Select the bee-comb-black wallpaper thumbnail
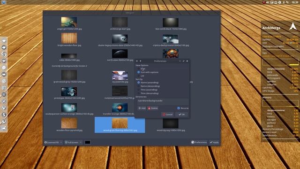 coord(171,22)
